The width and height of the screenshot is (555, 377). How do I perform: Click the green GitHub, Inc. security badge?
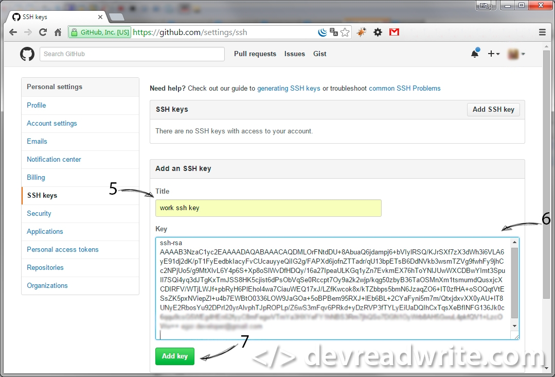click(100, 32)
